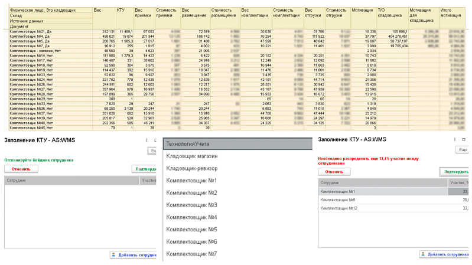
Task: Select employee row Комплектовщик №8 in the КТУ participation table
Action: pyautogui.click(x=393, y=199)
